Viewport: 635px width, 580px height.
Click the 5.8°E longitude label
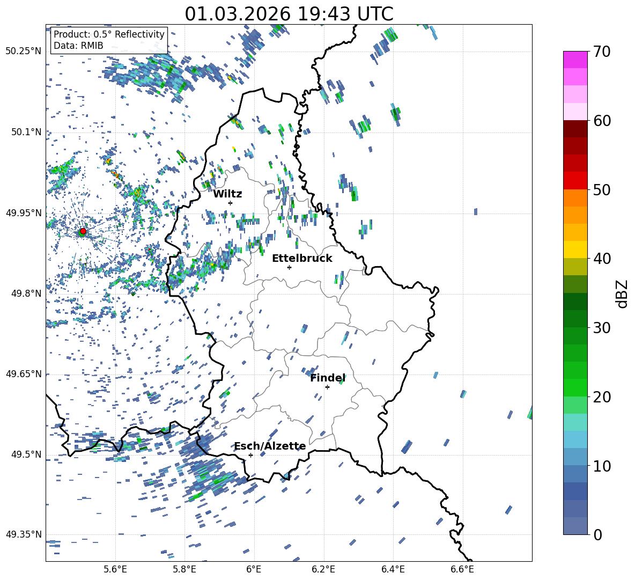[184, 569]
